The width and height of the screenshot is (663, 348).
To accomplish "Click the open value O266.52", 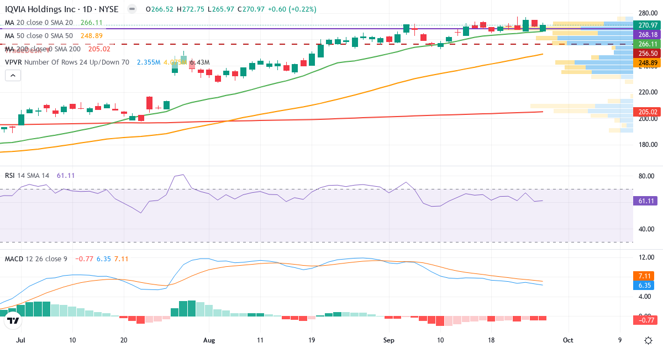I will [161, 9].
